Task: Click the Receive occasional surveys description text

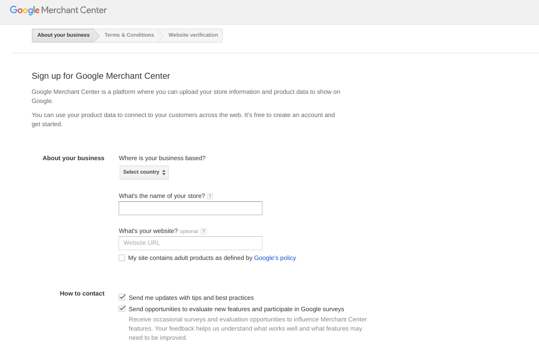Action: pyautogui.click(x=248, y=328)
